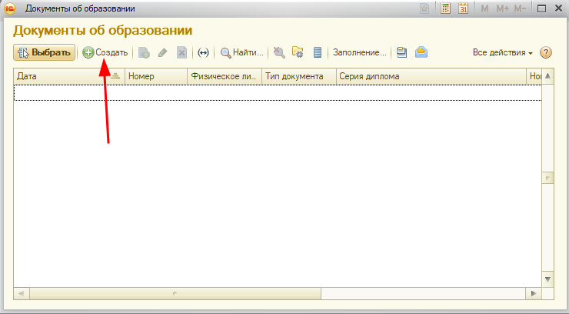Open help with the question mark icon
The width and height of the screenshot is (569, 314).
click(x=546, y=52)
